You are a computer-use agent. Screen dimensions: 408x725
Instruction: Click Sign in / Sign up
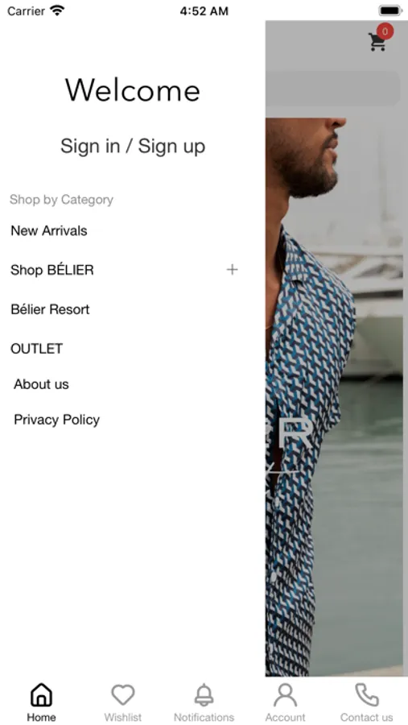[133, 146]
